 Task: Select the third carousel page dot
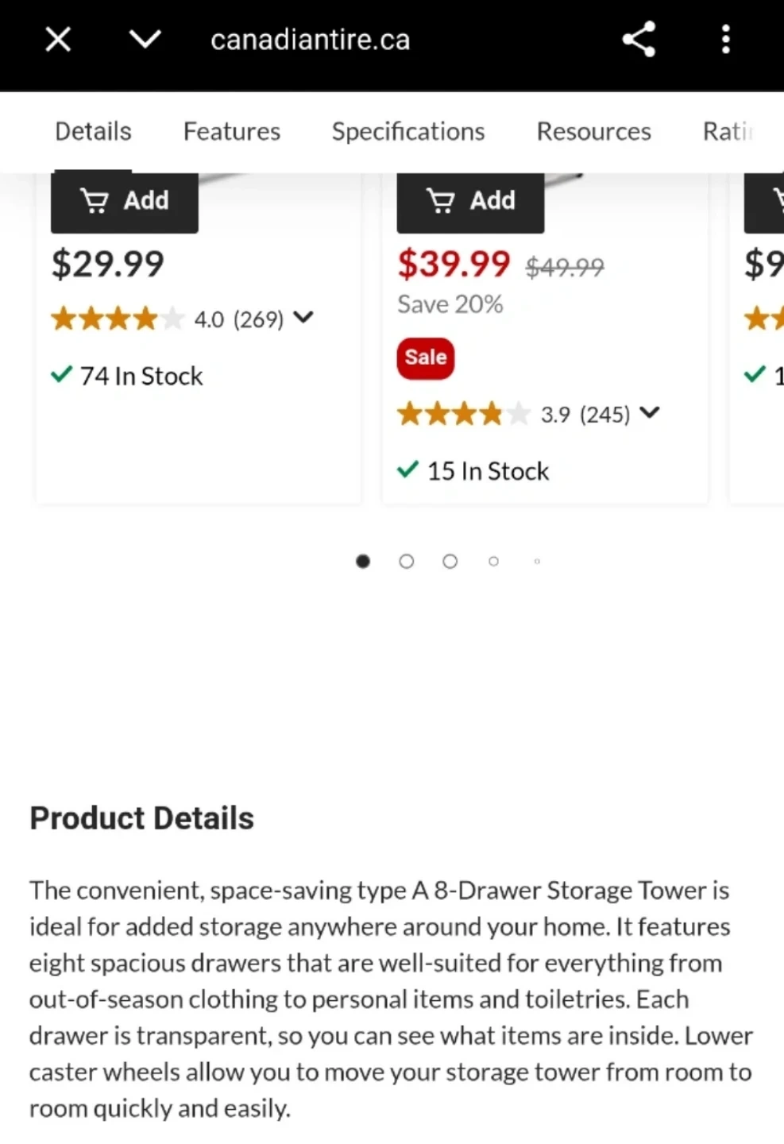[x=450, y=562]
